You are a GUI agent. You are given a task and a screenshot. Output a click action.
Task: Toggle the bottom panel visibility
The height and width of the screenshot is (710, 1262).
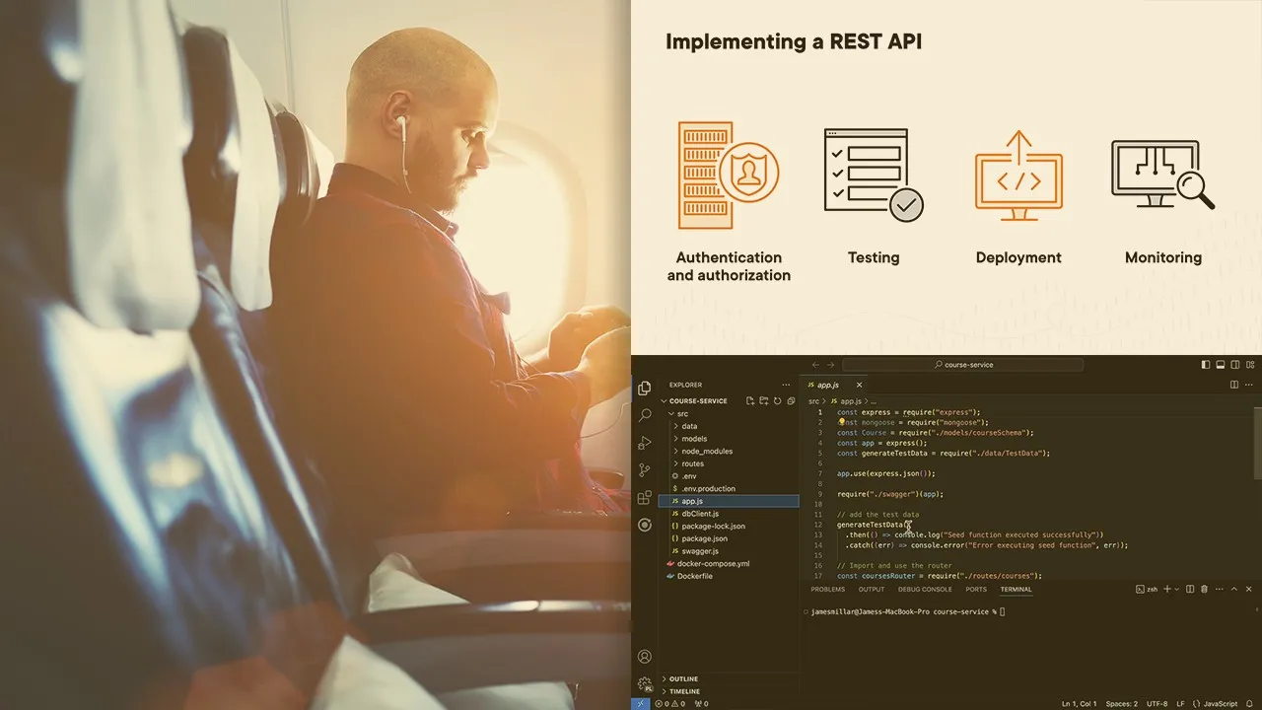point(1221,365)
